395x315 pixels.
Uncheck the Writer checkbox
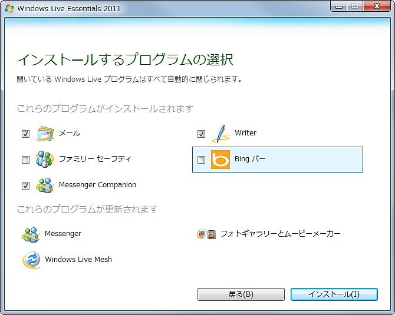pos(201,134)
